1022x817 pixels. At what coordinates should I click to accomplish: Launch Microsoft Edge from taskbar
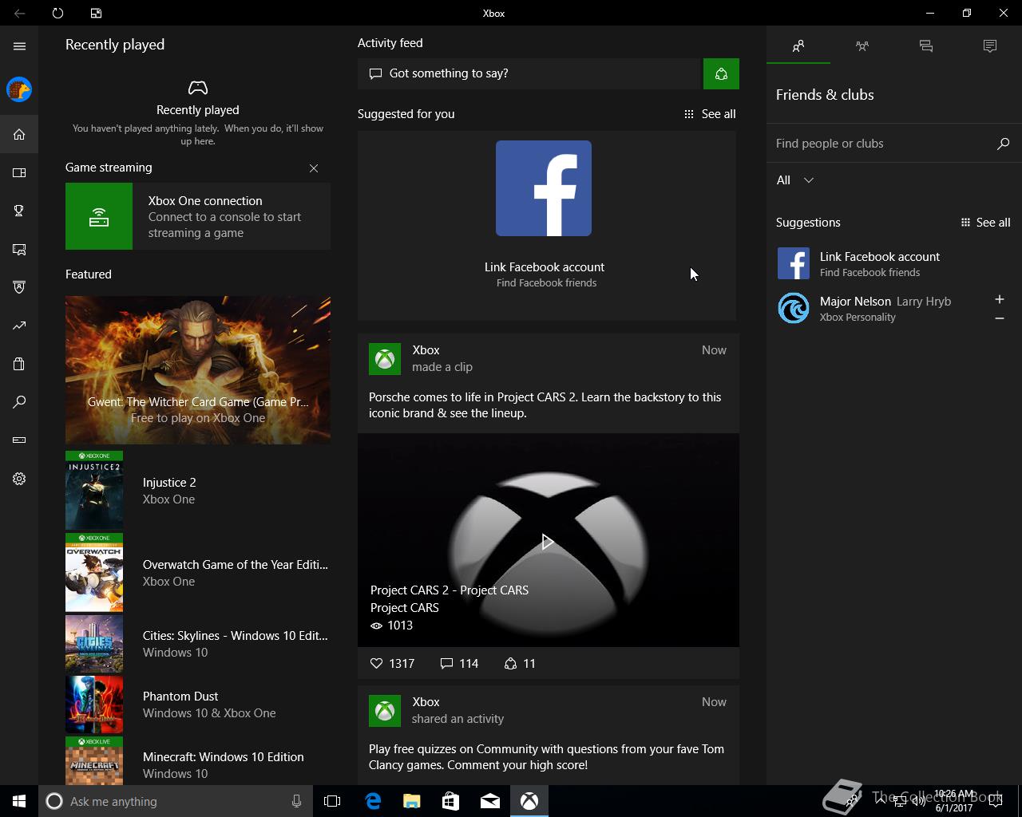[373, 801]
